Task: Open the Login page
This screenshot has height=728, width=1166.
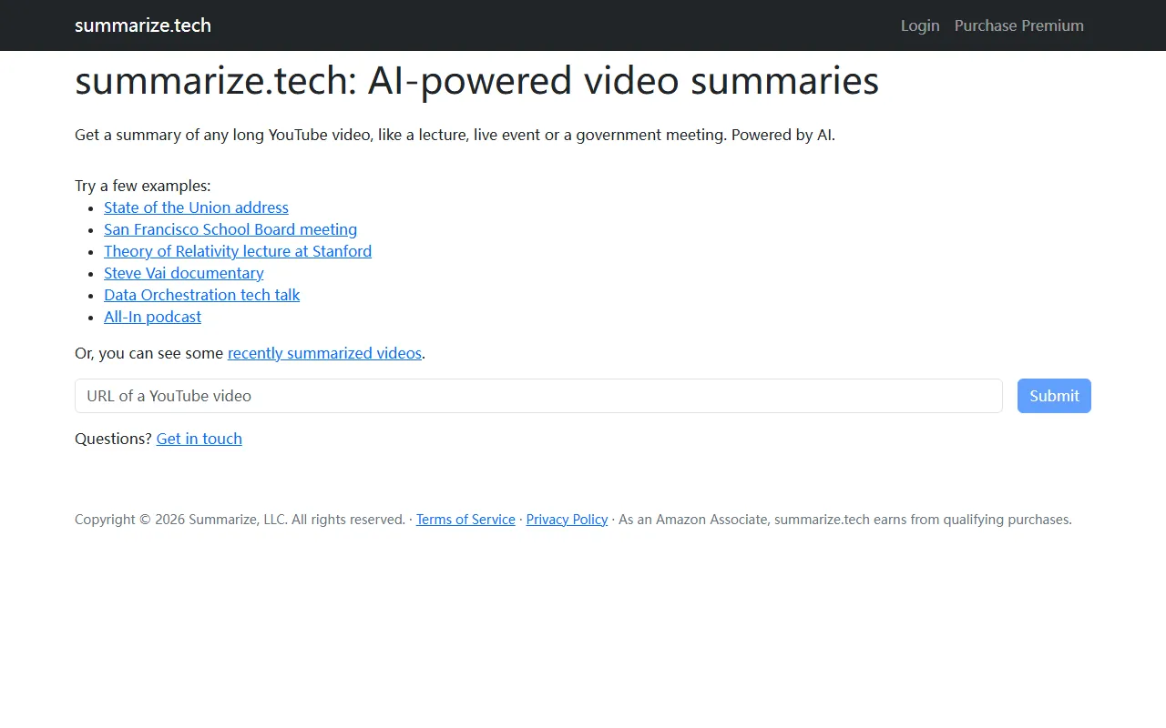Action: pos(920,25)
